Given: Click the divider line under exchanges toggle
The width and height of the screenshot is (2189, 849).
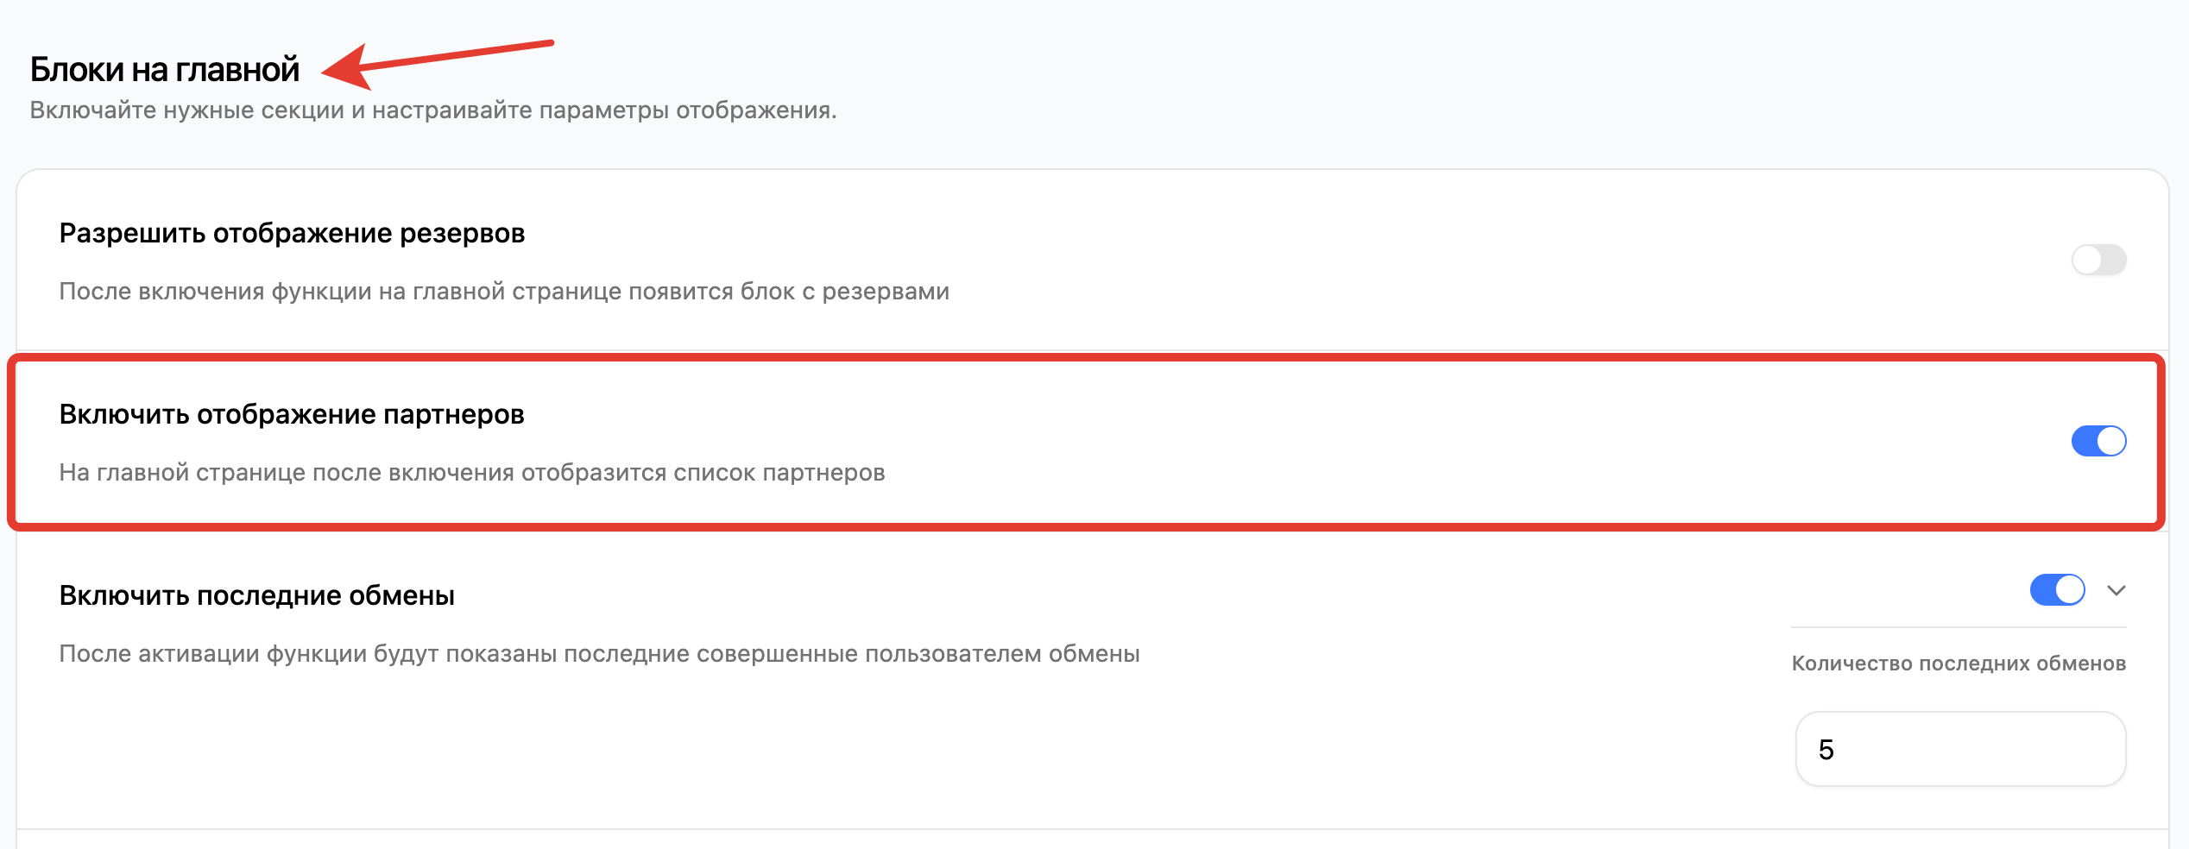Looking at the screenshot, I should (1958, 627).
